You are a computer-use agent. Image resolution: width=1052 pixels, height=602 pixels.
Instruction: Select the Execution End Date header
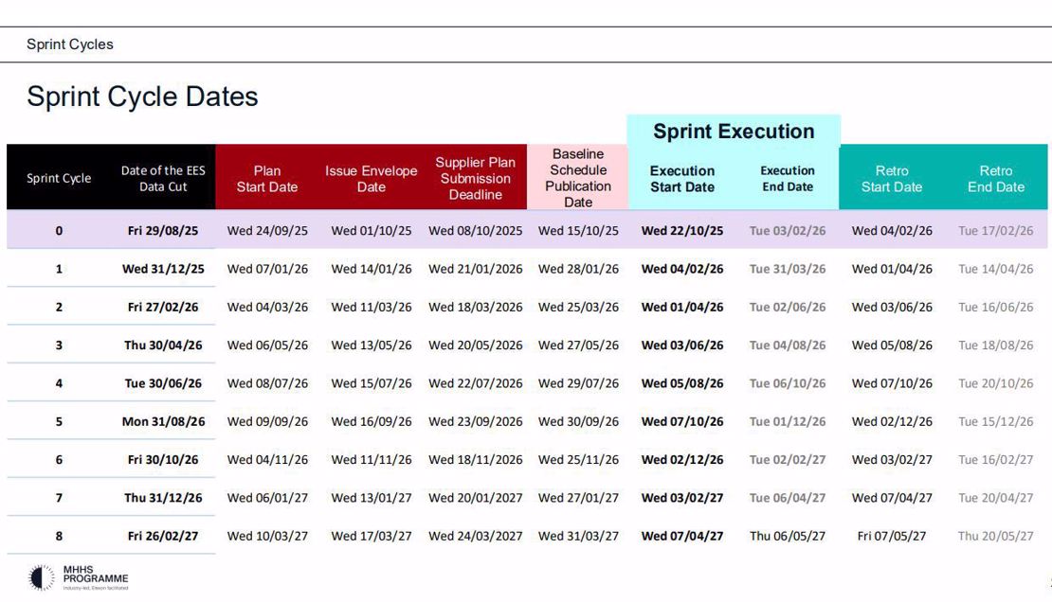(788, 178)
